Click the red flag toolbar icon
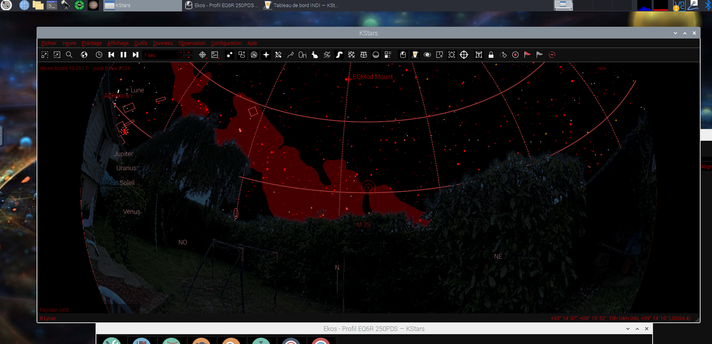 tap(528, 55)
